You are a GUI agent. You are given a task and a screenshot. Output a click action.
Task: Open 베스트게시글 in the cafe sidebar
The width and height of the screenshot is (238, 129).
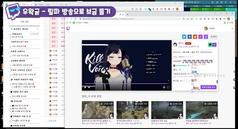(x=18, y=37)
